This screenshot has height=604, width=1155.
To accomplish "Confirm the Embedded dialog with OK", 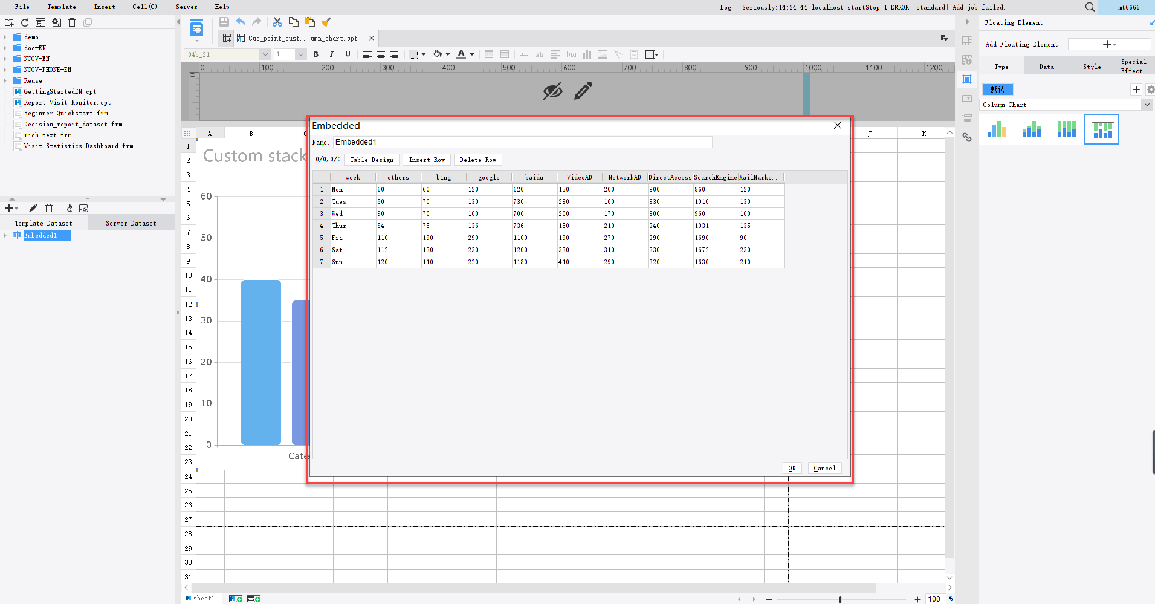I will click(792, 468).
